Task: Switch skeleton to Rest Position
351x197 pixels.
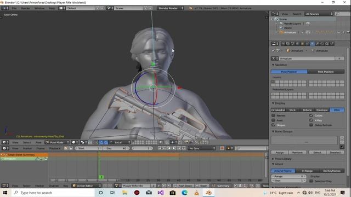Action: [326, 72]
